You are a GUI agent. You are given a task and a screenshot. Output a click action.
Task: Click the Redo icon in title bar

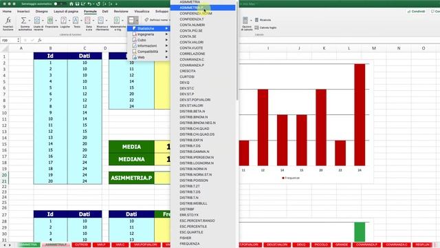(x=98, y=4)
